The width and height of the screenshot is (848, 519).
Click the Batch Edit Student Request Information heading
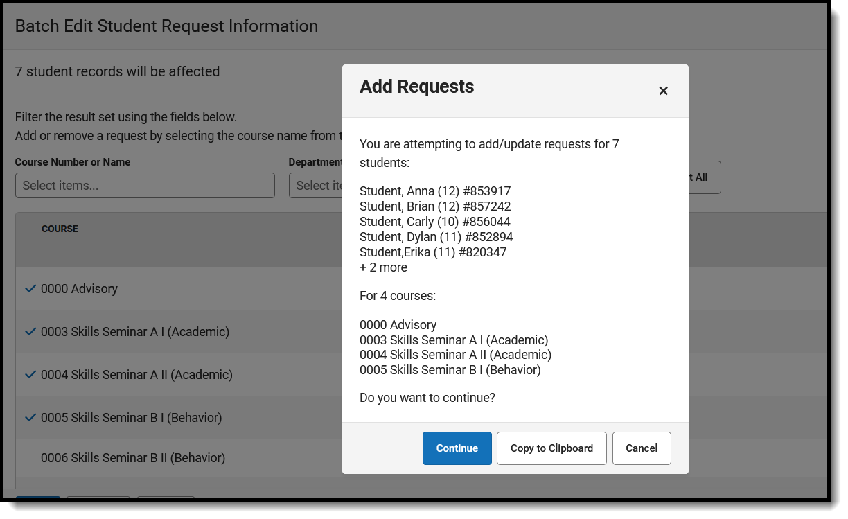pos(166,26)
